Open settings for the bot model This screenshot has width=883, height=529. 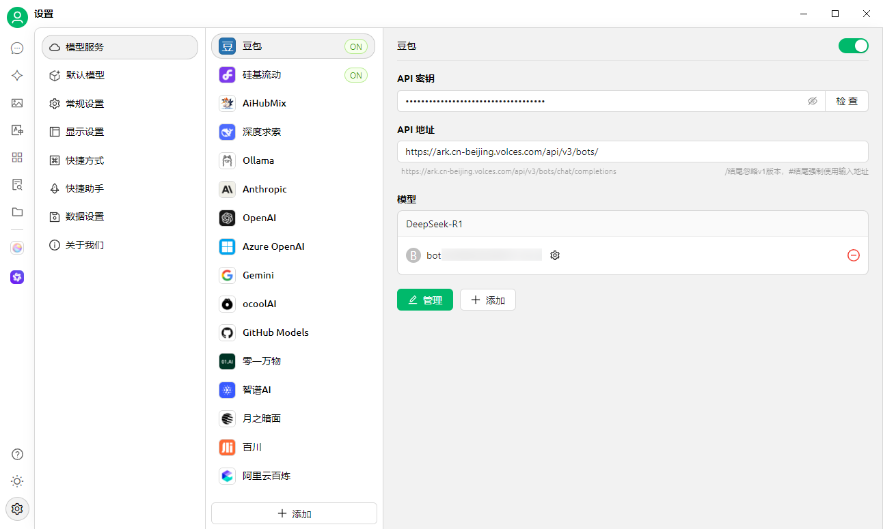coord(555,255)
